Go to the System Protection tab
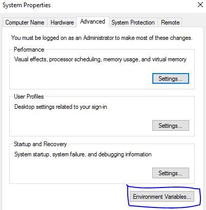This screenshot has width=206, height=210. point(133,22)
